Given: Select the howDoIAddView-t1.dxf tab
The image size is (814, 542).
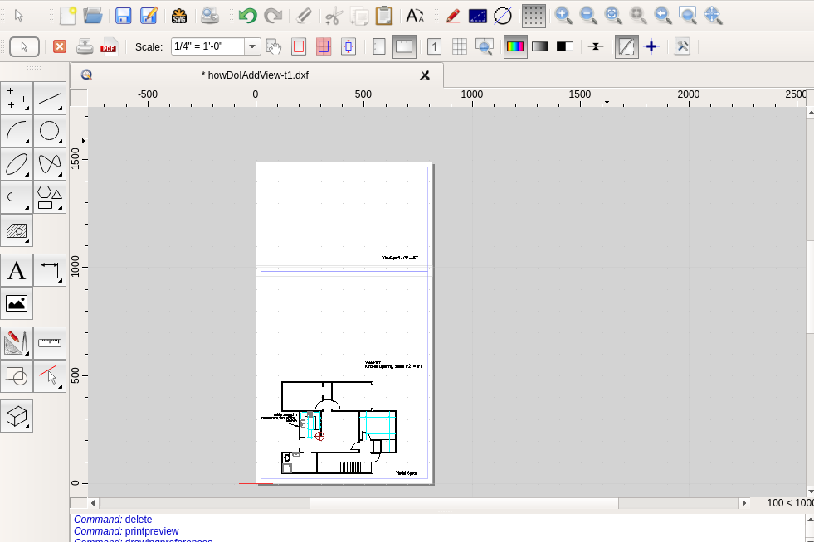Looking at the screenshot, I should tap(256, 75).
